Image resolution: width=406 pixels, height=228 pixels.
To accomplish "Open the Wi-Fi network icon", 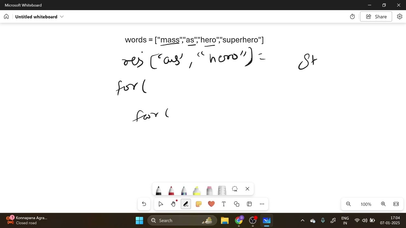I will 357,220.
